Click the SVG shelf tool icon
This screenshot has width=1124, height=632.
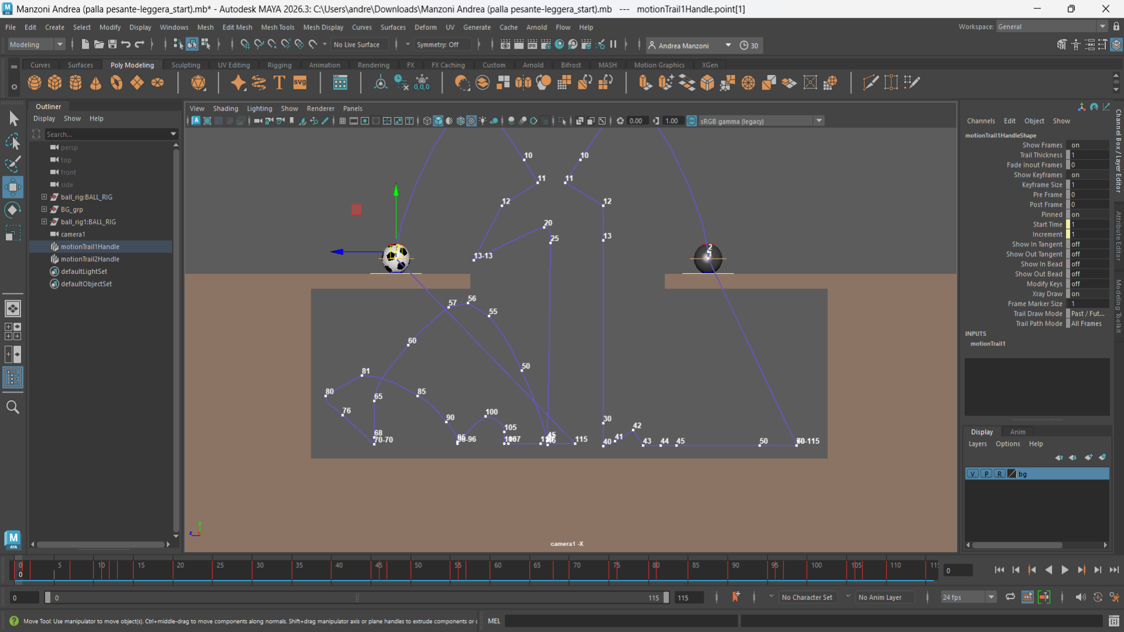tap(300, 83)
